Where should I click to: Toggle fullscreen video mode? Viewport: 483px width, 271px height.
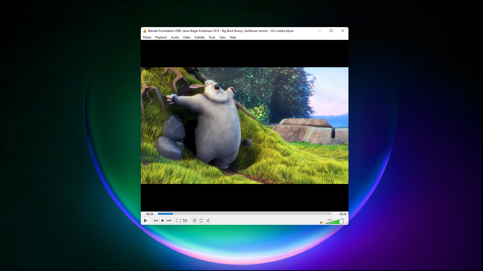pos(178,221)
